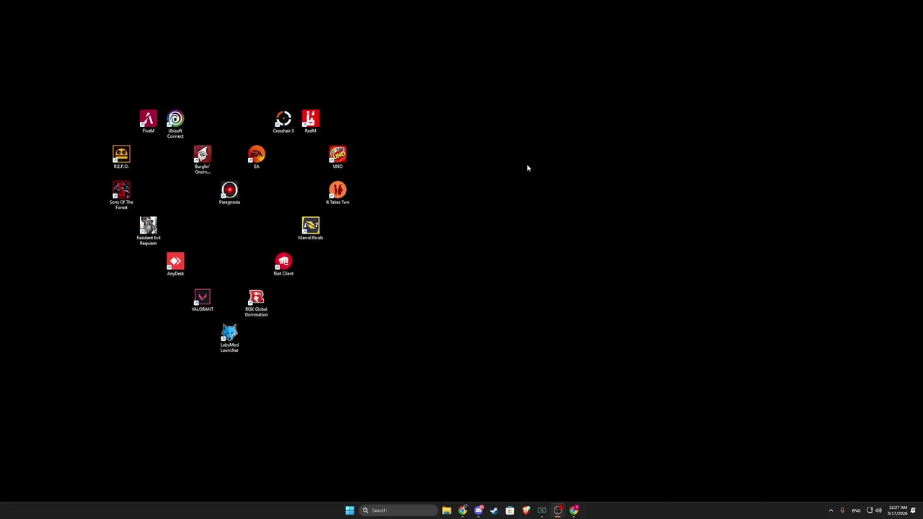Open Microsoft Store from the taskbar
The image size is (923, 519).
point(510,510)
